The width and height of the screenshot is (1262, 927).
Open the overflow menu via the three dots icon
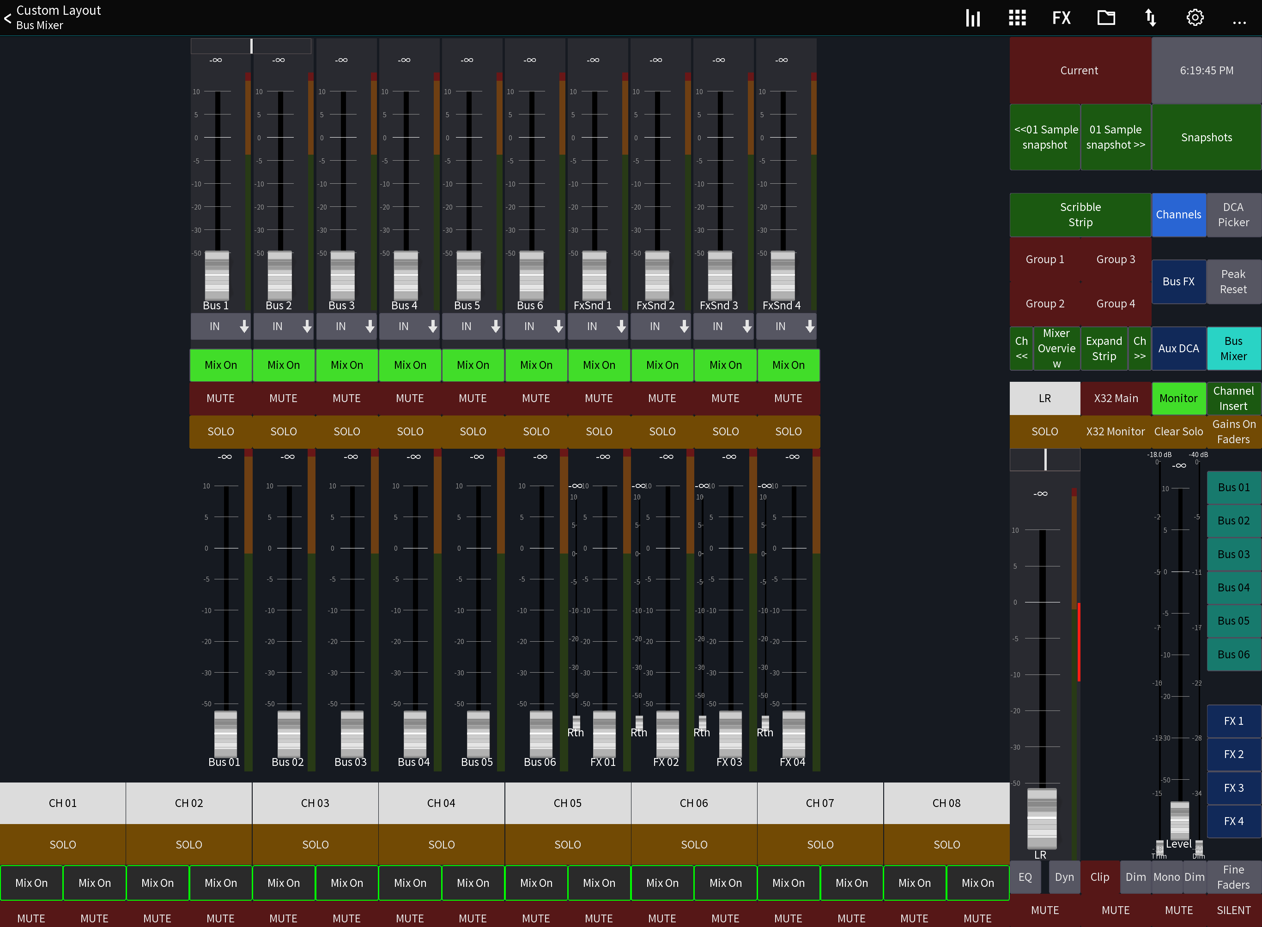[x=1239, y=18]
